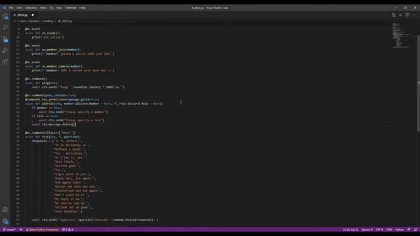Click on 'addrole' function definition
This screenshot has height=236, width=420.
click(x=48, y=104)
